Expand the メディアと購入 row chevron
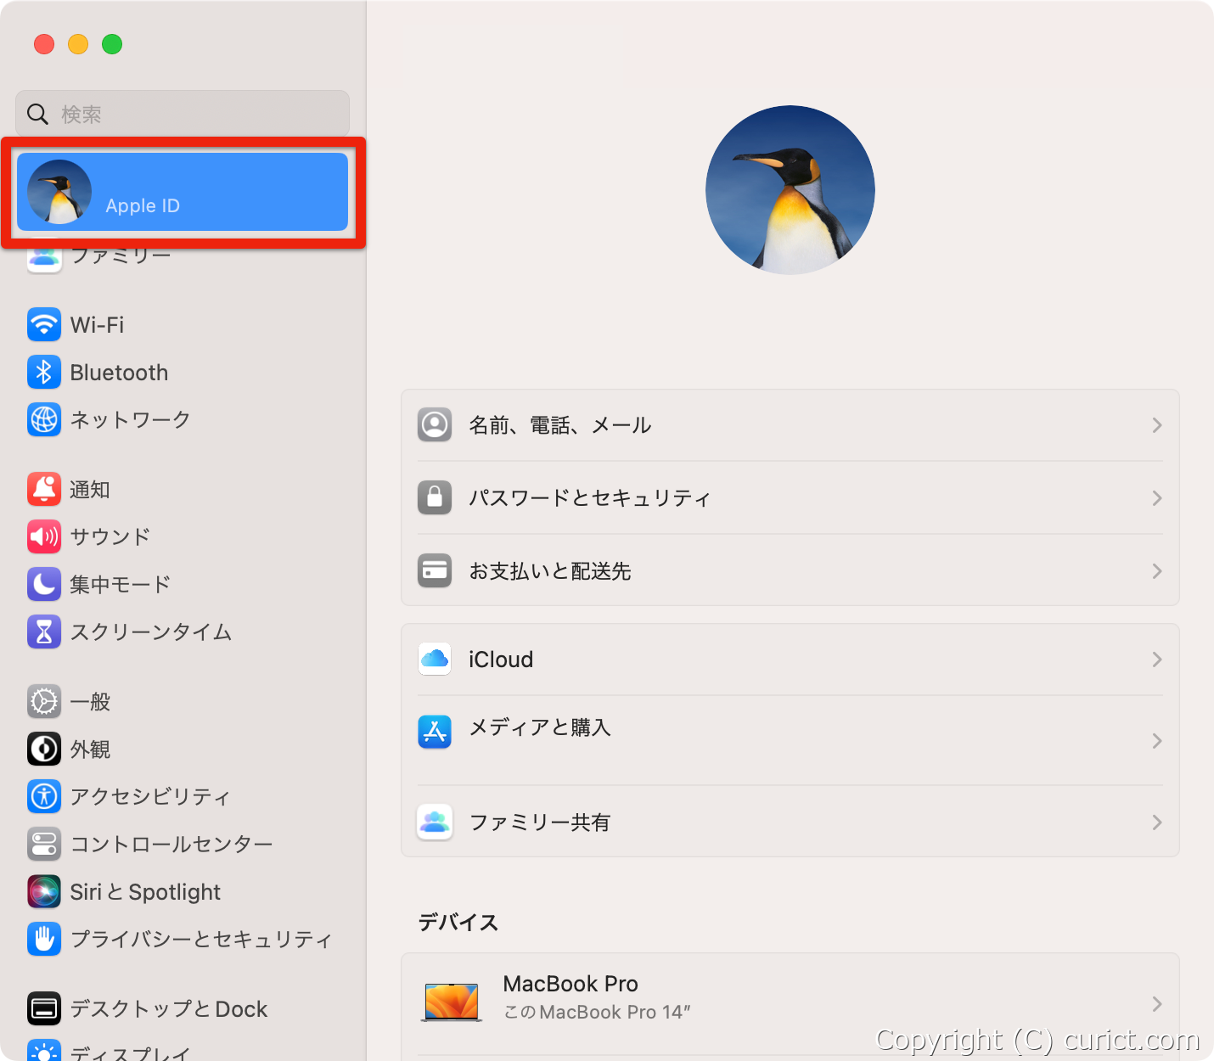 tap(1157, 741)
